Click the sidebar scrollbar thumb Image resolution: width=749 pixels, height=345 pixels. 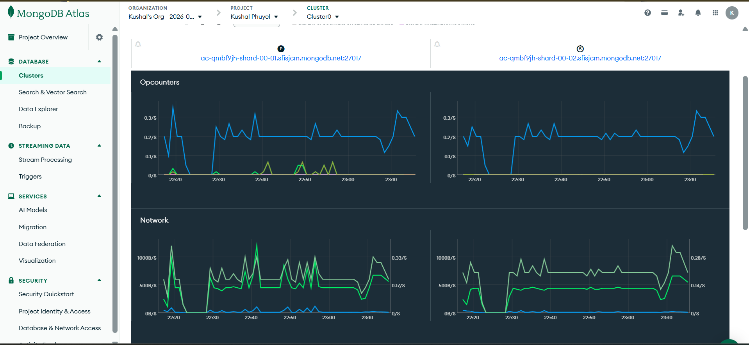[115, 183]
